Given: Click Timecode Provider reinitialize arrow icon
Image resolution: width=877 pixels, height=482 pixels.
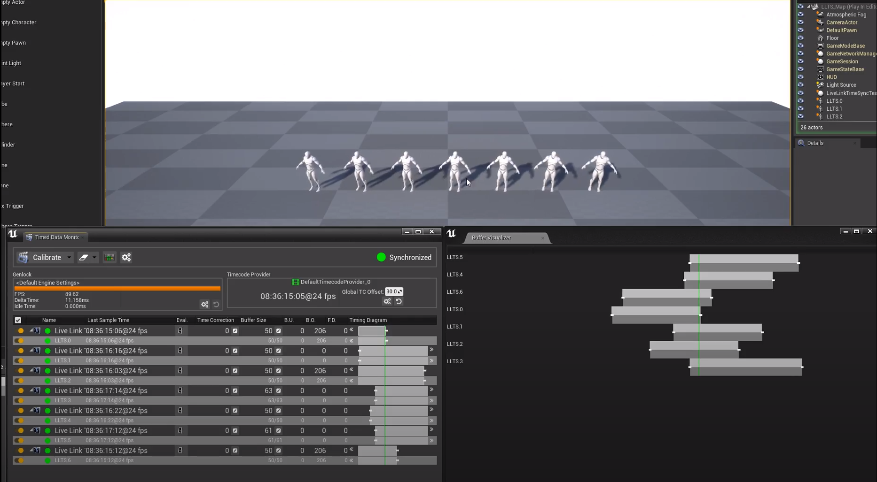Looking at the screenshot, I should 399,301.
